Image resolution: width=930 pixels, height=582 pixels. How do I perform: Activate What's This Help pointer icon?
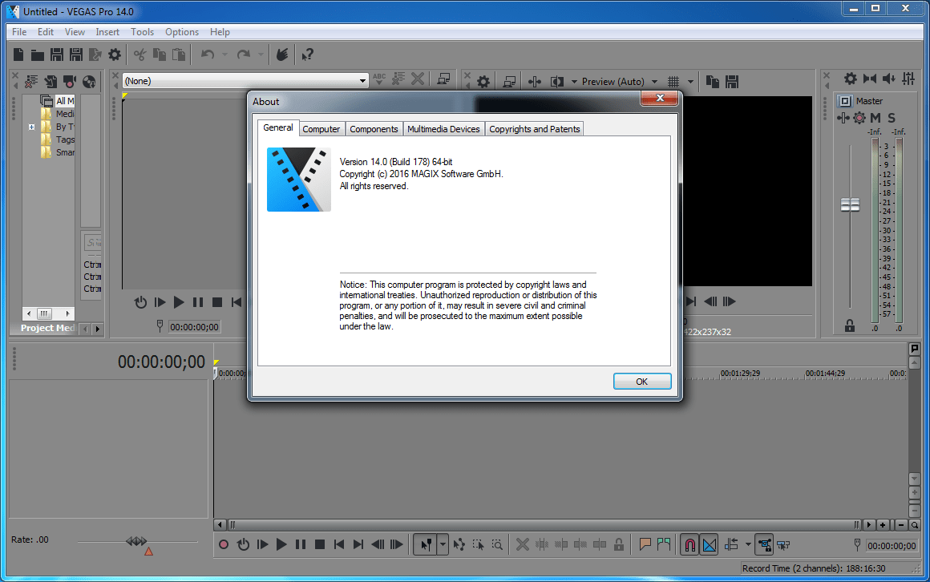(x=307, y=55)
